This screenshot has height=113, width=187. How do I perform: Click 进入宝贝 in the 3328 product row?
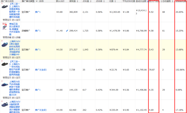[16, 98]
